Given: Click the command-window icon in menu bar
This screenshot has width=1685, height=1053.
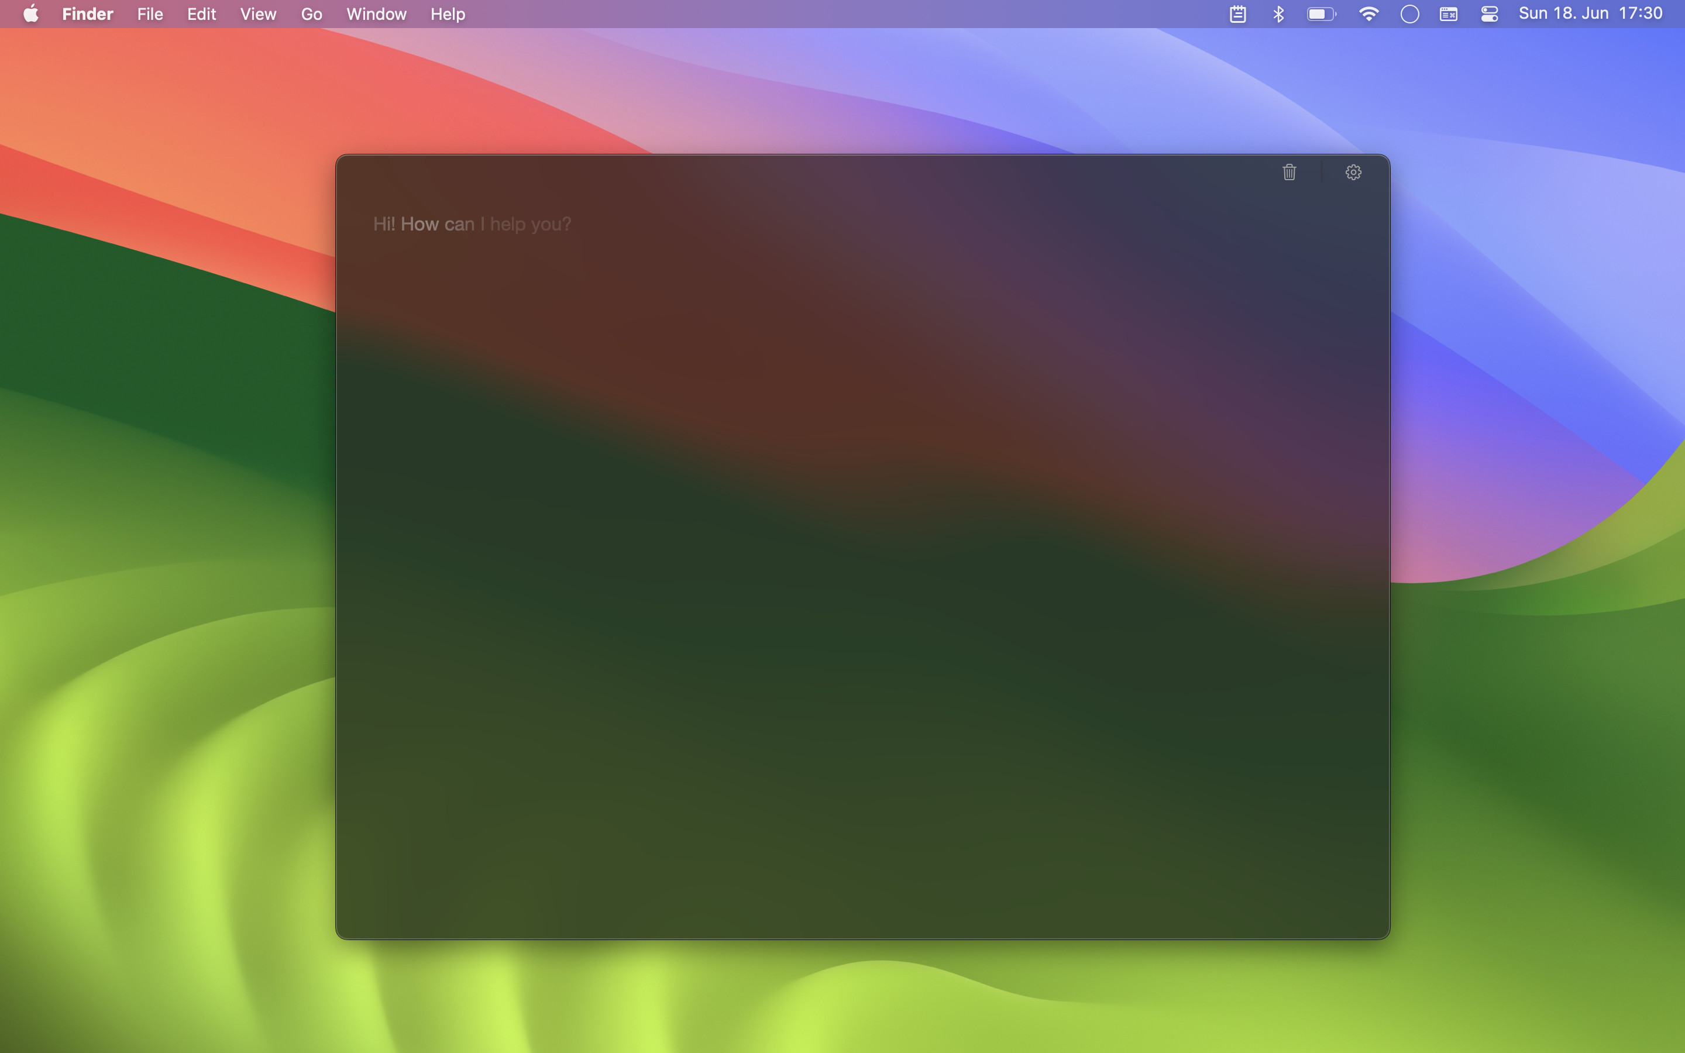Looking at the screenshot, I should pos(1448,14).
